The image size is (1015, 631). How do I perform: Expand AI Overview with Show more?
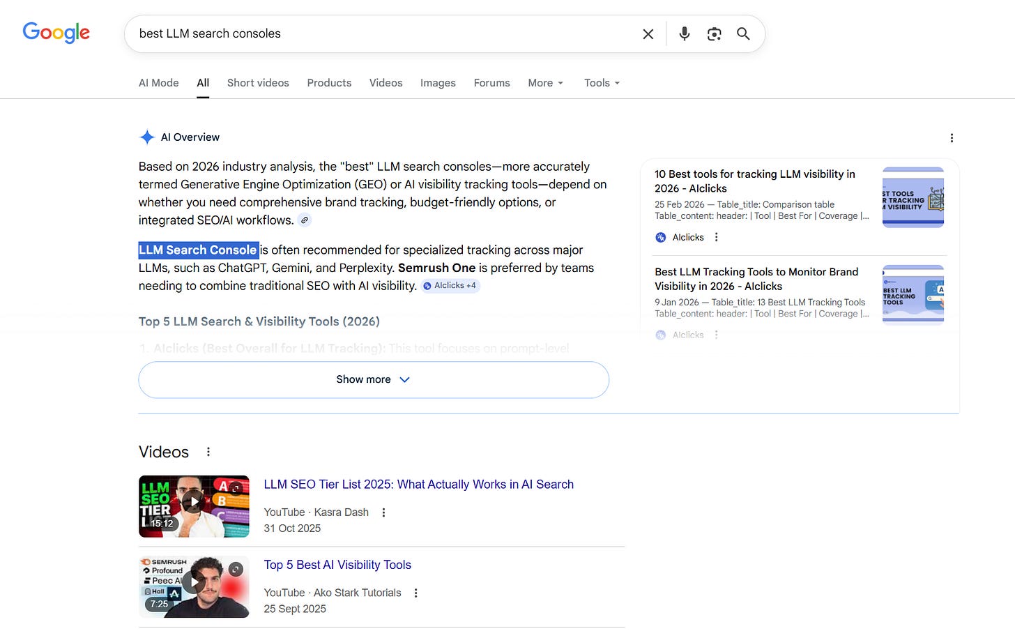coord(374,380)
